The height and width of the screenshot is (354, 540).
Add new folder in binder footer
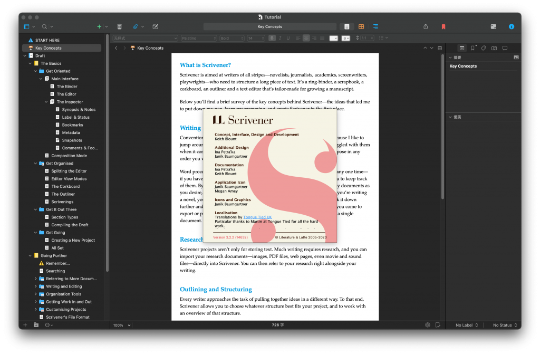(36, 325)
